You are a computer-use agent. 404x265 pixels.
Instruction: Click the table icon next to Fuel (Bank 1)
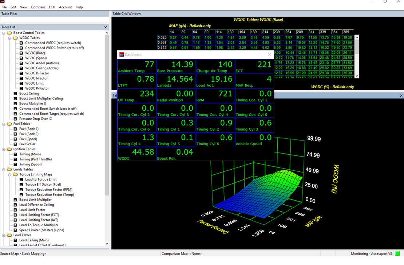[15, 129]
